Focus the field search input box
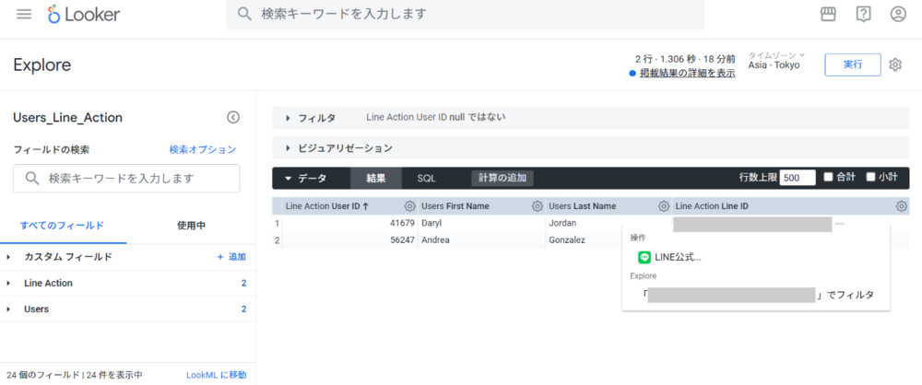This screenshot has width=922, height=385. coord(126,178)
